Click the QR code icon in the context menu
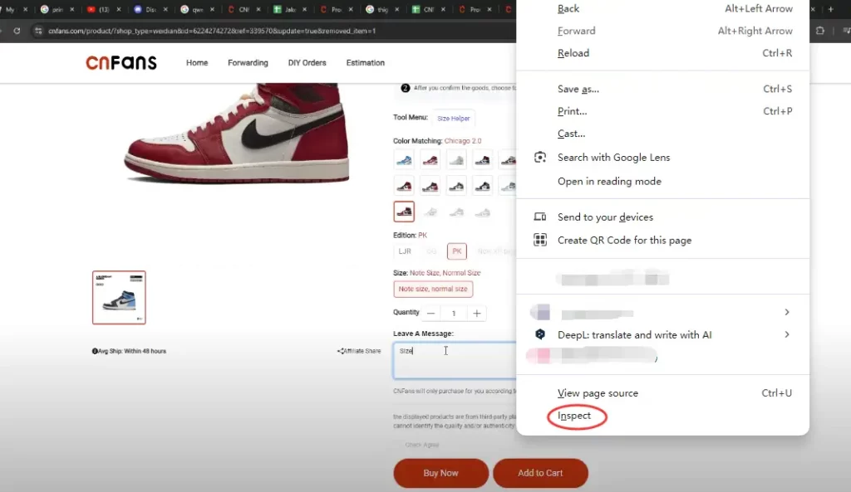This screenshot has height=492, width=851. (540, 240)
